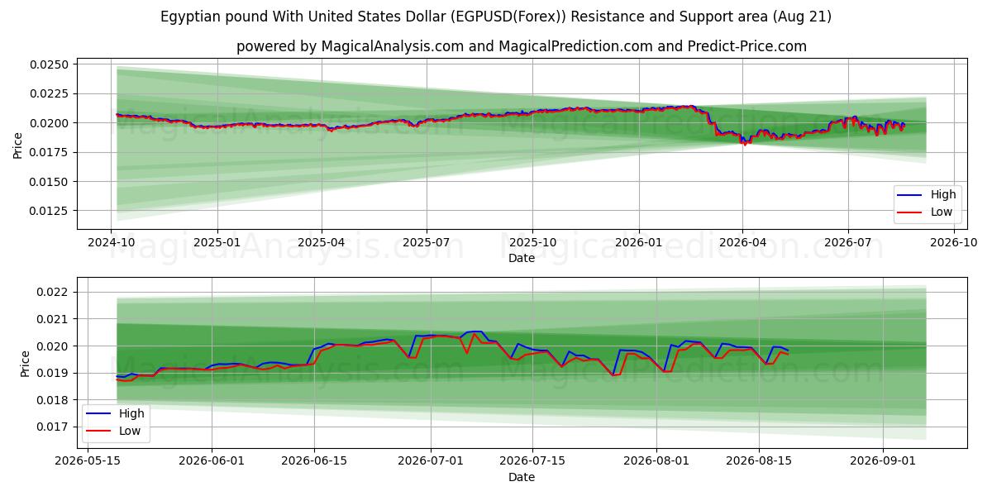Screen dimensions: 992x496
Task: Click the 2026-04 tick label
Action: 742,243
